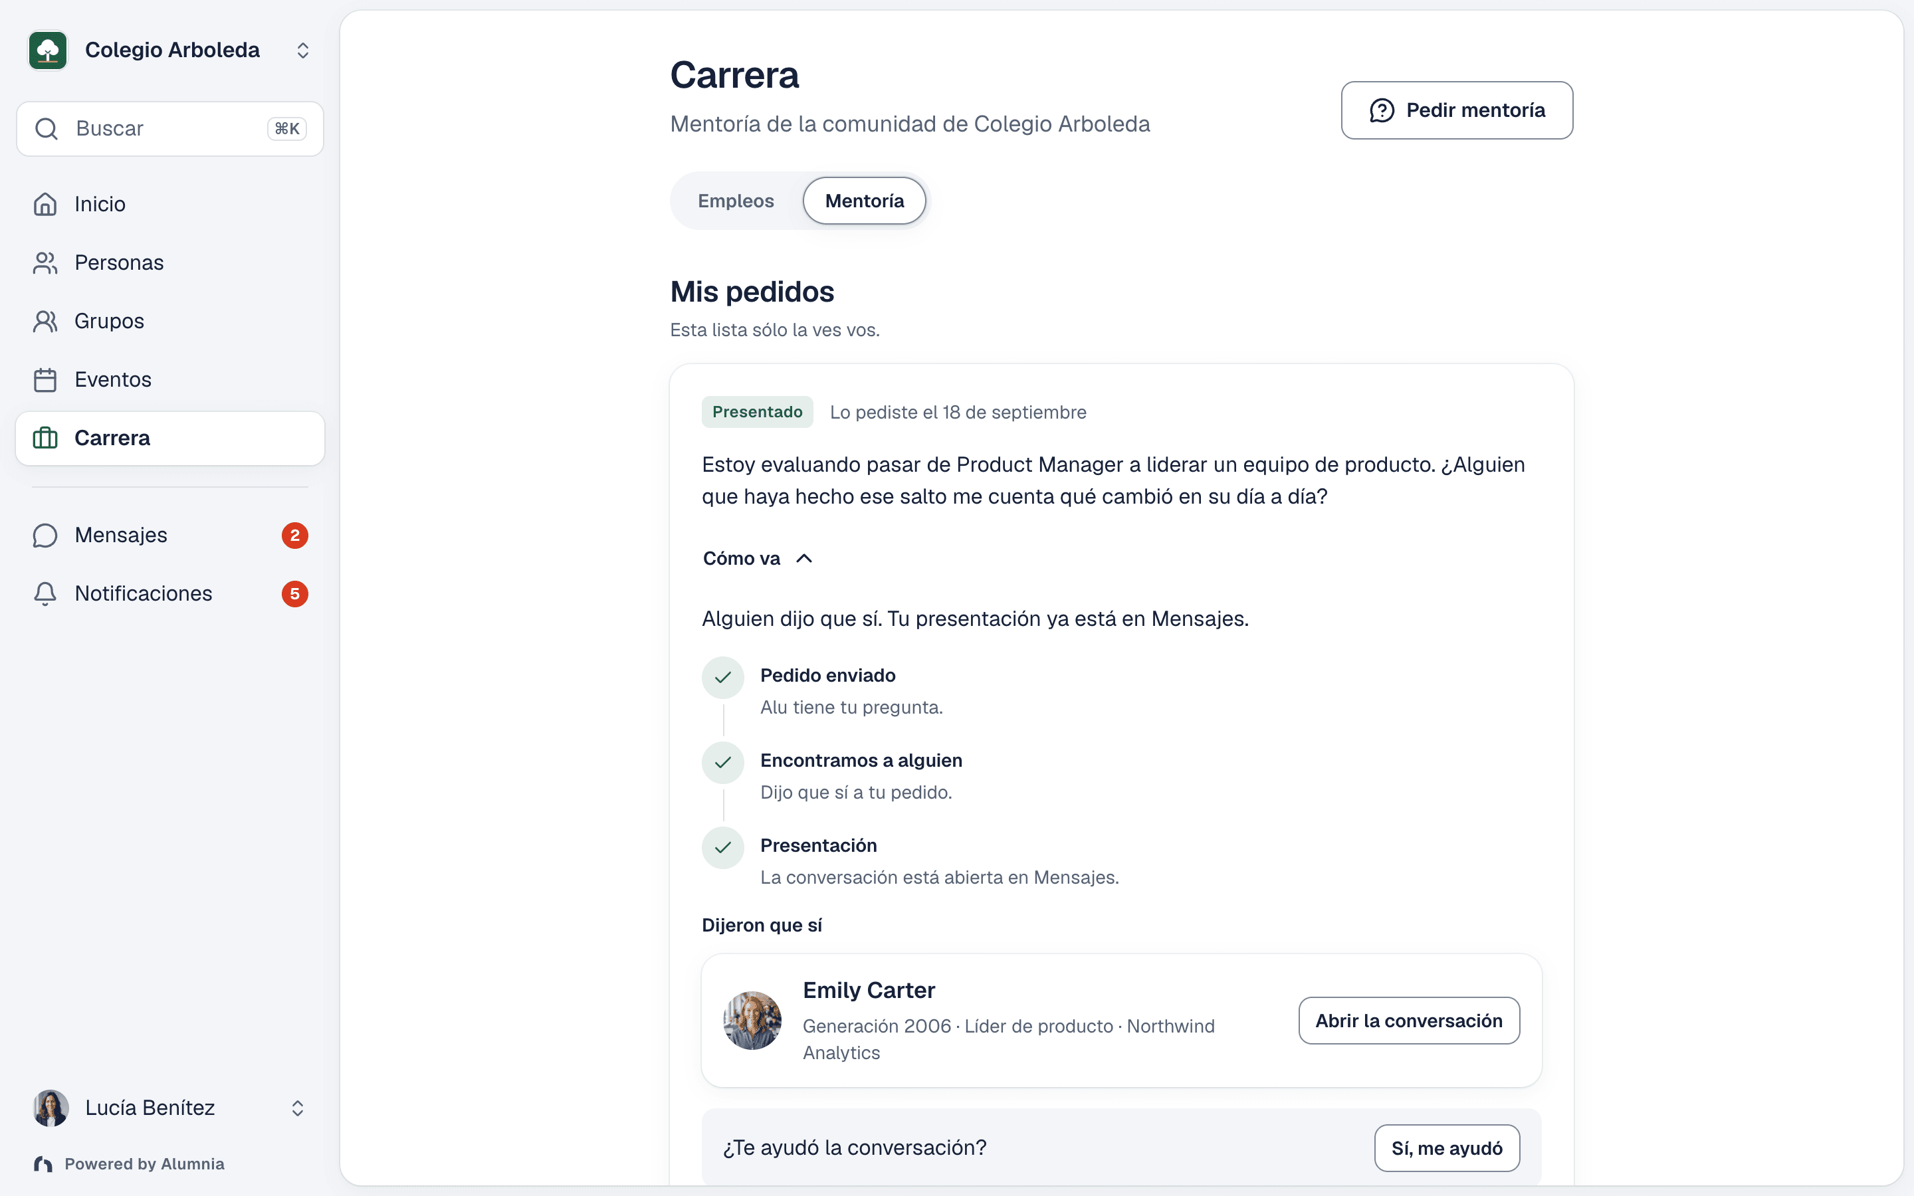Click the Presentado status badge
The image size is (1914, 1196).
coord(757,412)
